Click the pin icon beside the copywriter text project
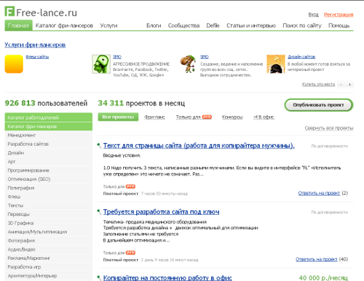The image size is (364, 281). tap(99, 146)
